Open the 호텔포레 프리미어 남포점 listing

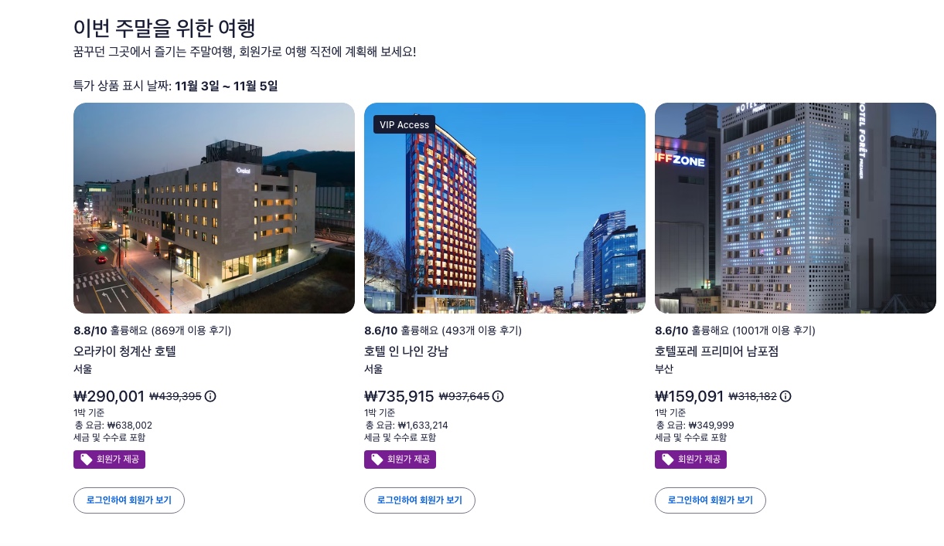(x=716, y=351)
